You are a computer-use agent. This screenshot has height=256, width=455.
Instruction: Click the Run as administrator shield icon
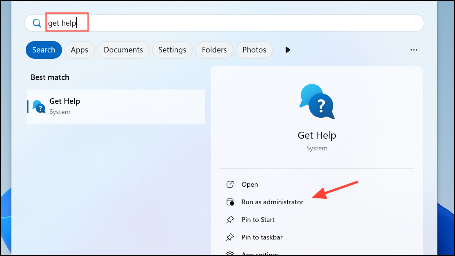pos(230,202)
